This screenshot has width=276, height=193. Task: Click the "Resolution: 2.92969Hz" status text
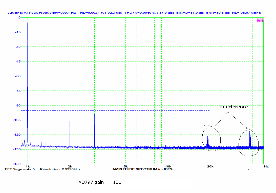pyautogui.click(x=60, y=169)
